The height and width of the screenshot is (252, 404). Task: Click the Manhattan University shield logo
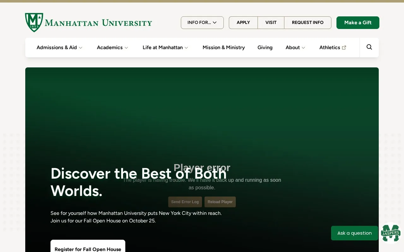(34, 22)
